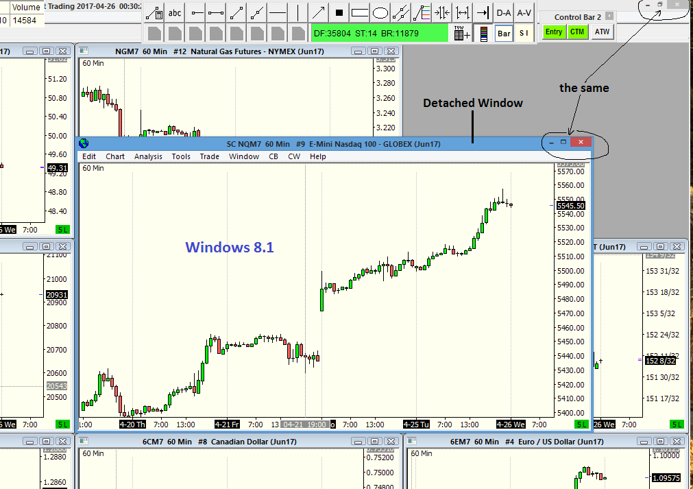This screenshot has width=693, height=489.
Task: Click the globe icon of the NQM7 window
Action: [84, 143]
